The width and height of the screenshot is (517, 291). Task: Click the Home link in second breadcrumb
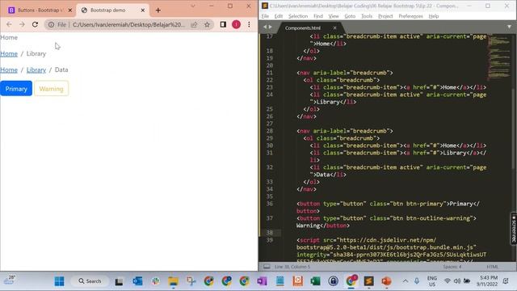9,54
